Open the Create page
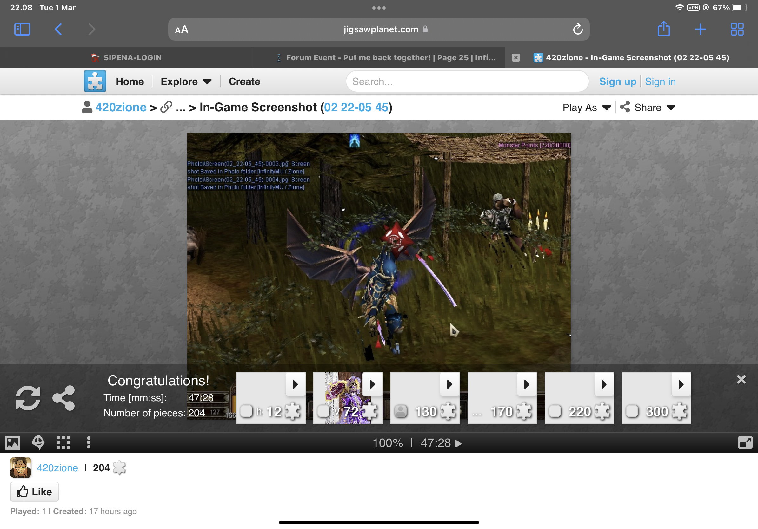 pyautogui.click(x=244, y=82)
